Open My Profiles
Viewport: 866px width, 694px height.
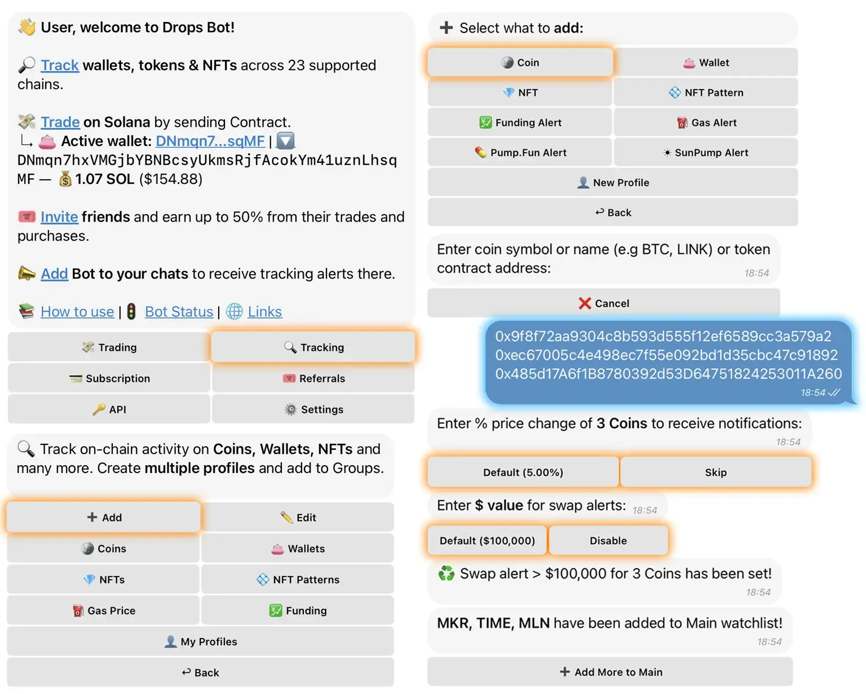coord(200,641)
